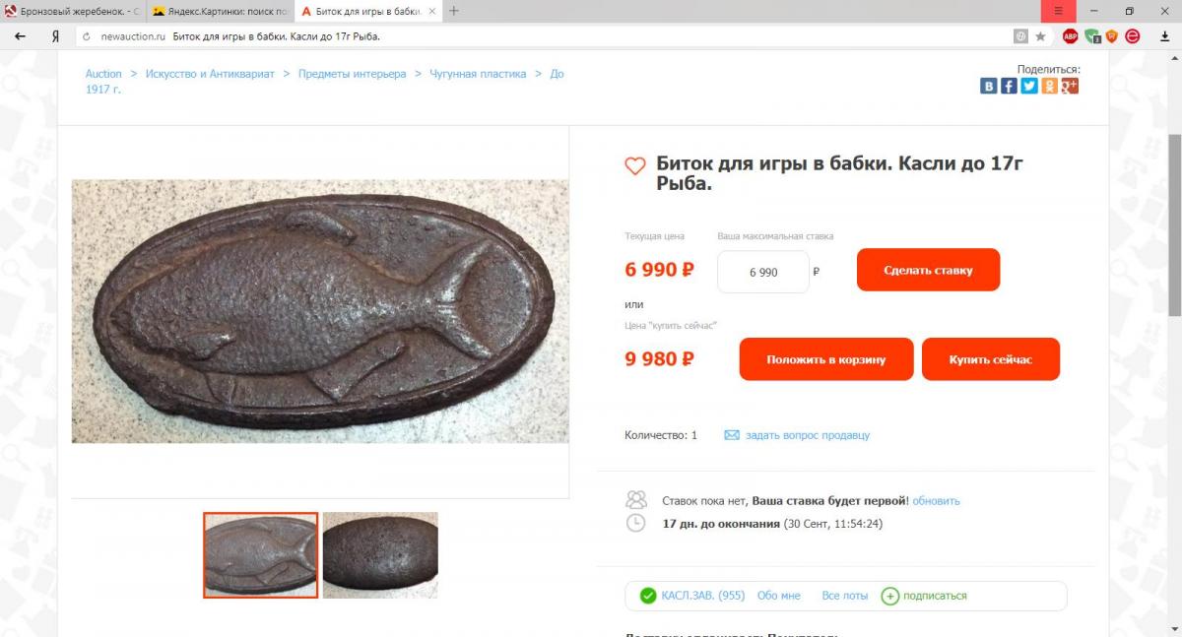Share the lot on Twitter
This screenshot has width=1182, height=637.
pos(1029,86)
